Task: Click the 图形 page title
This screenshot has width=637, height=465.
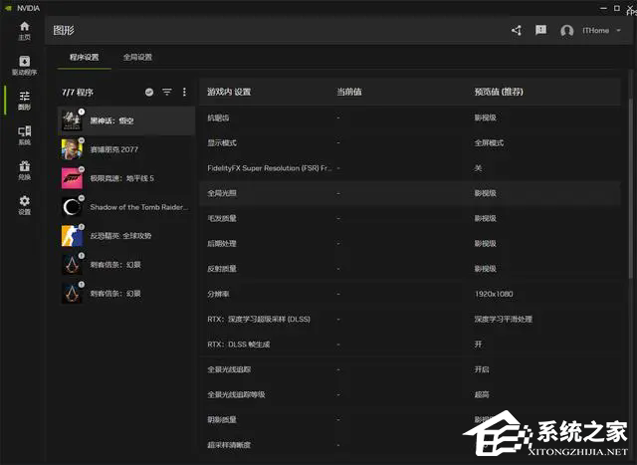Action: 64,31
